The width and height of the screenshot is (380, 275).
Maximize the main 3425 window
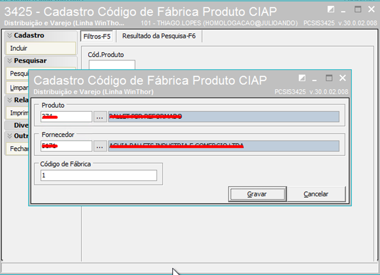click(x=358, y=9)
